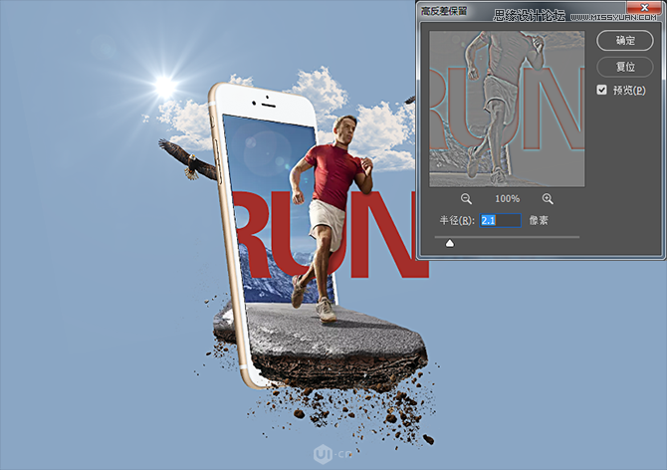Toggle the 预览 preview checkbox

tap(601, 90)
